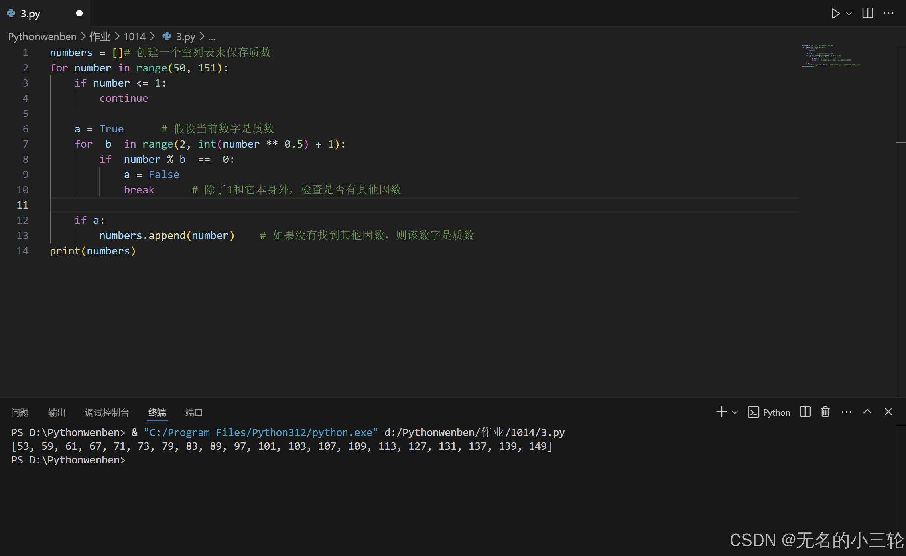Click the Pythonwenben breadcrumb folder
906x556 pixels.
[x=42, y=37]
